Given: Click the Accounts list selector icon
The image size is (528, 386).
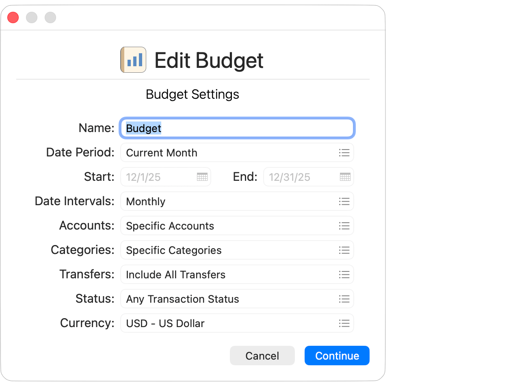Looking at the screenshot, I should pos(344,226).
